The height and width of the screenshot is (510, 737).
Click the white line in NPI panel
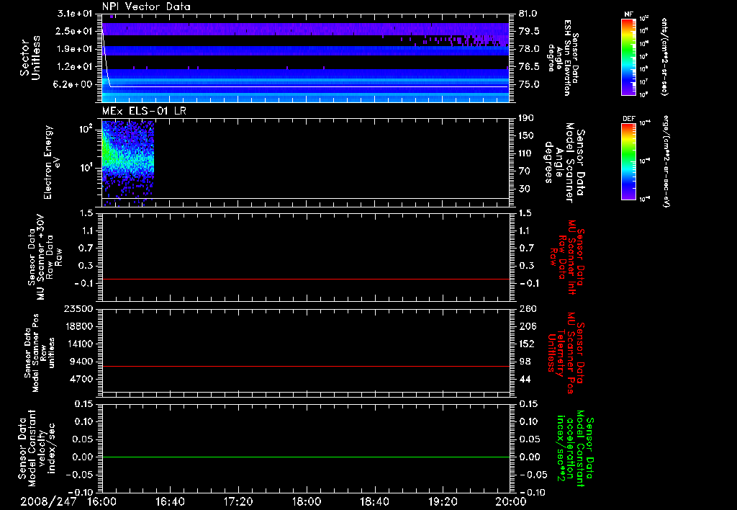[305, 86]
